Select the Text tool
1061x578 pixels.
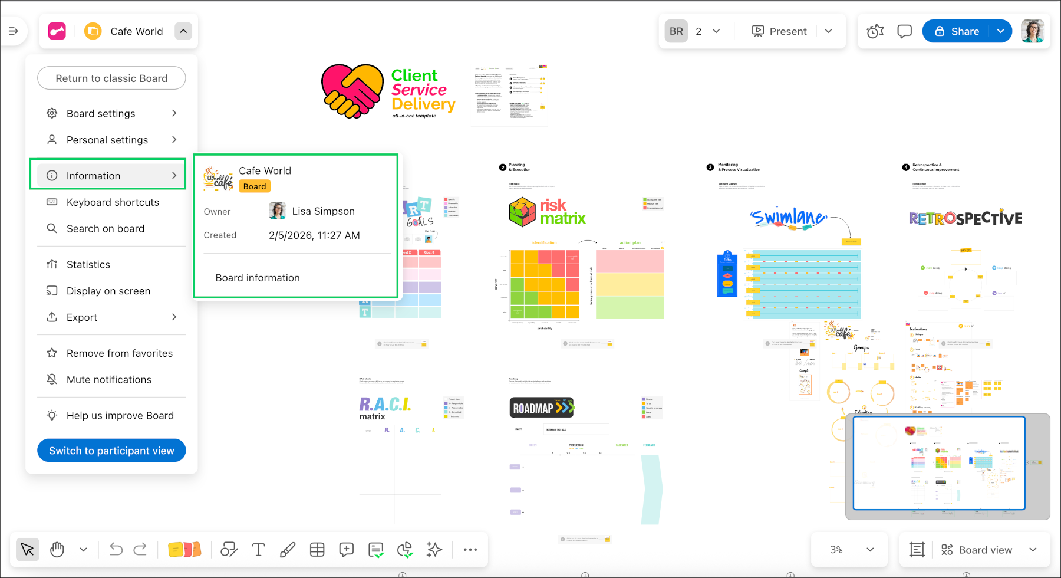[258, 549]
